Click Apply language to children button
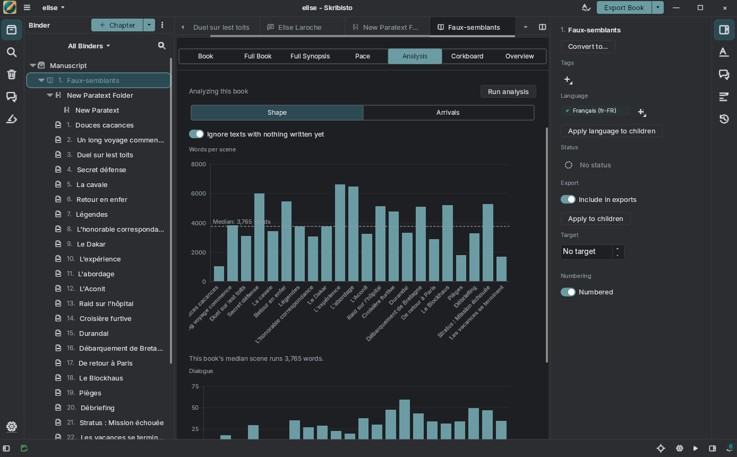Image resolution: width=737 pixels, height=457 pixels. click(611, 131)
